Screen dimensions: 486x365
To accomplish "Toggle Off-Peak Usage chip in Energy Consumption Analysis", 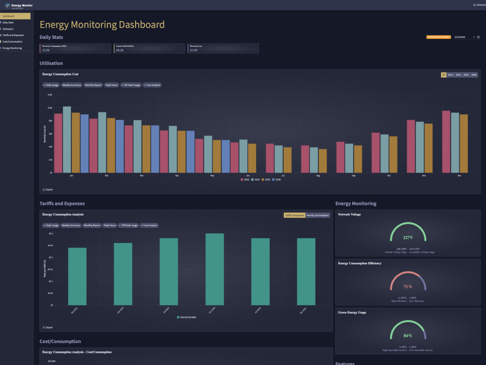I will click(x=128, y=225).
